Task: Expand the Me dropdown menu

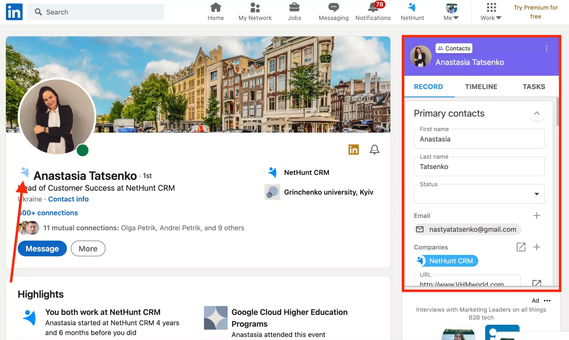Action: click(x=451, y=12)
